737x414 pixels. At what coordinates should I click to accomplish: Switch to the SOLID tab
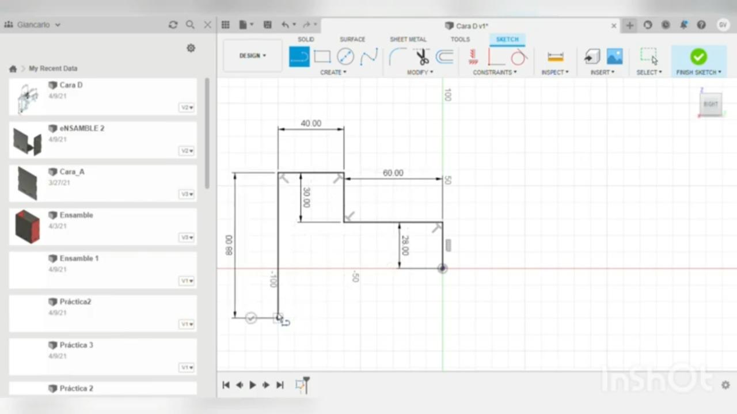pos(306,39)
